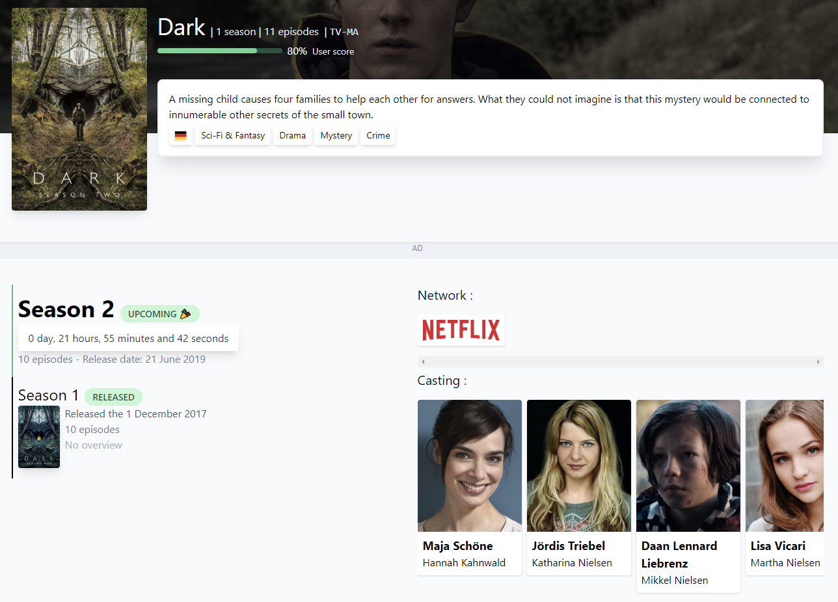Click the "80% User score" label
Viewport: 838px width, 602px height.
click(321, 51)
